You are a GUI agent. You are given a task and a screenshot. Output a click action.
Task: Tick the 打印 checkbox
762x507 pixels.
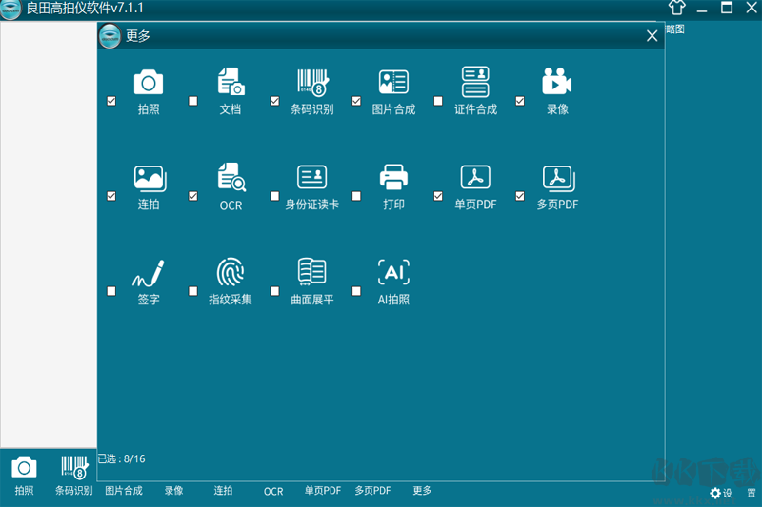click(356, 196)
